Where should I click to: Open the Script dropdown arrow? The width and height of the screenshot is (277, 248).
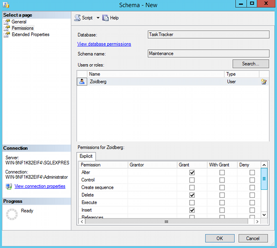coord(98,18)
